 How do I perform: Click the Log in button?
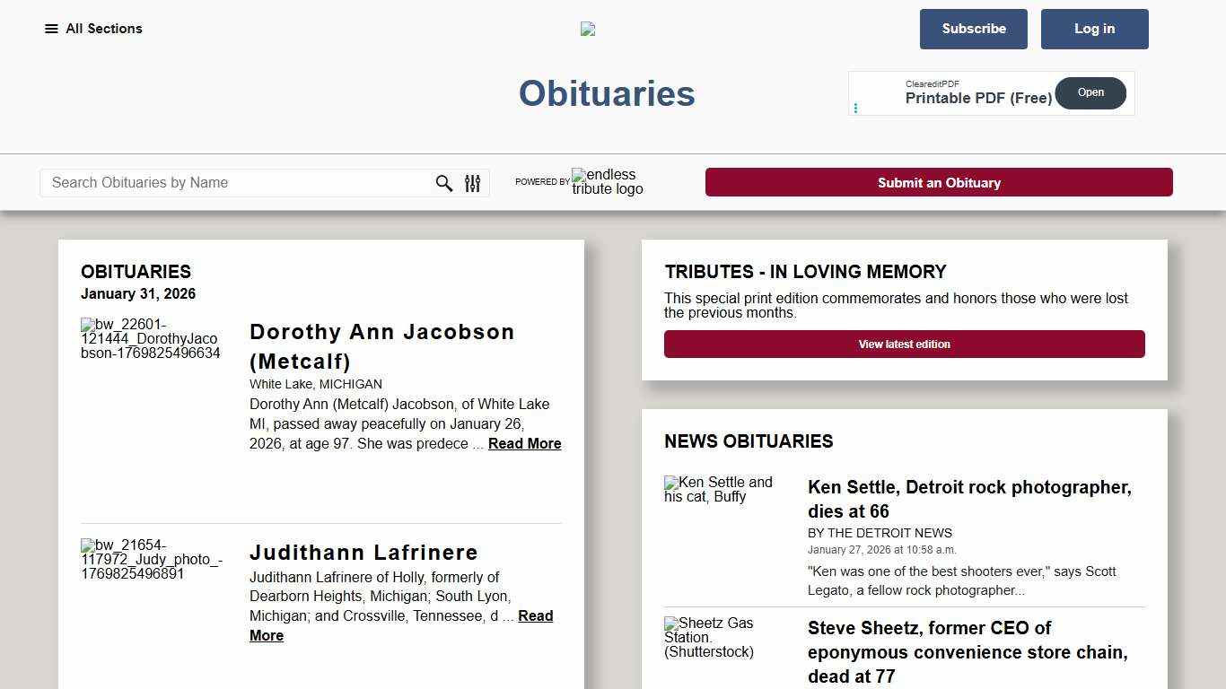pos(1094,29)
